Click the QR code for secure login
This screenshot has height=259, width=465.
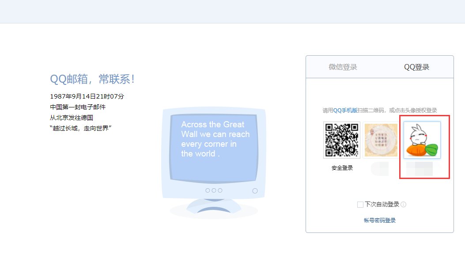pyautogui.click(x=342, y=140)
